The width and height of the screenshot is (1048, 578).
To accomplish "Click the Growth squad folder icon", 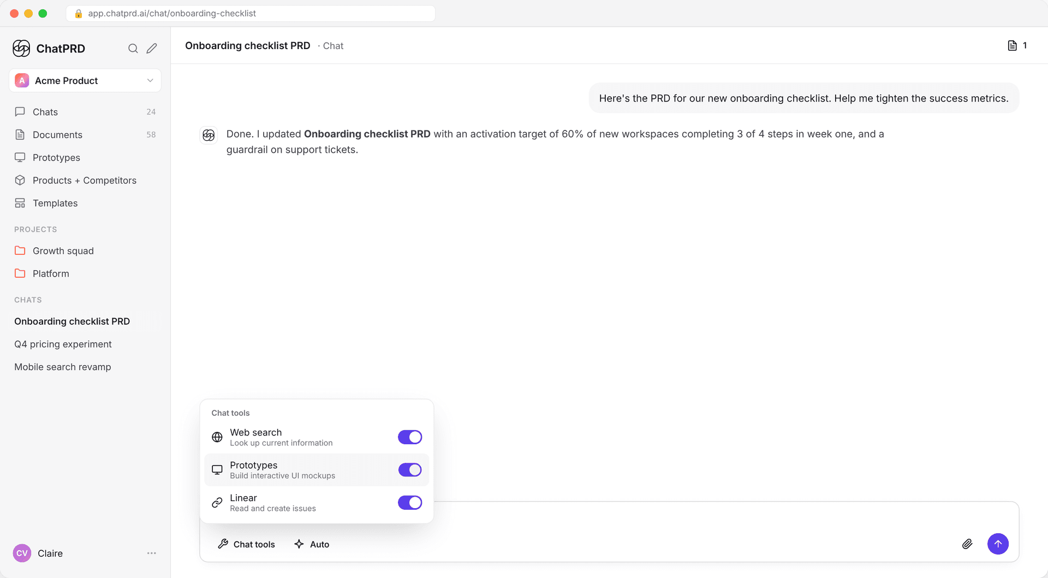I will [x=20, y=251].
